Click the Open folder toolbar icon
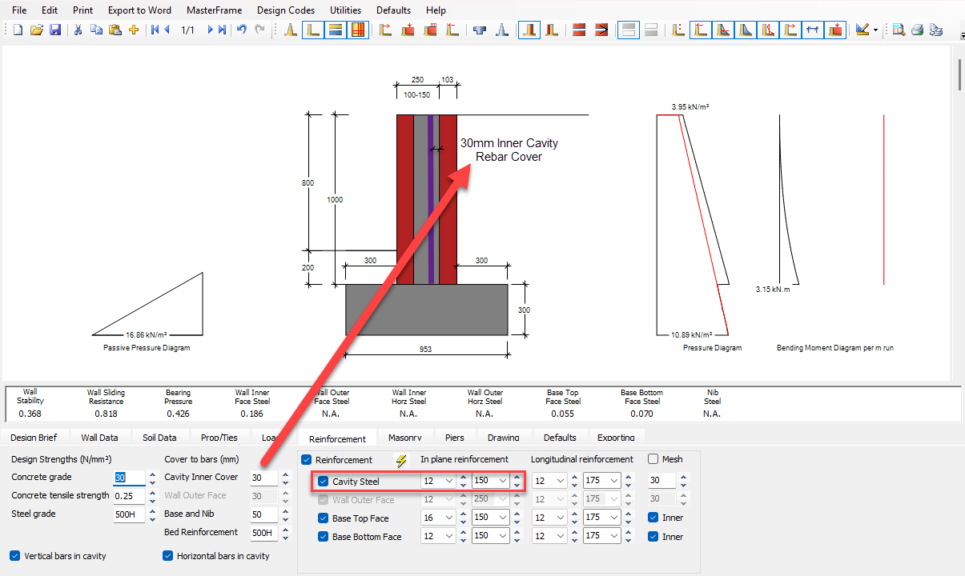Image resolution: width=965 pixels, height=576 pixels. tap(37, 30)
